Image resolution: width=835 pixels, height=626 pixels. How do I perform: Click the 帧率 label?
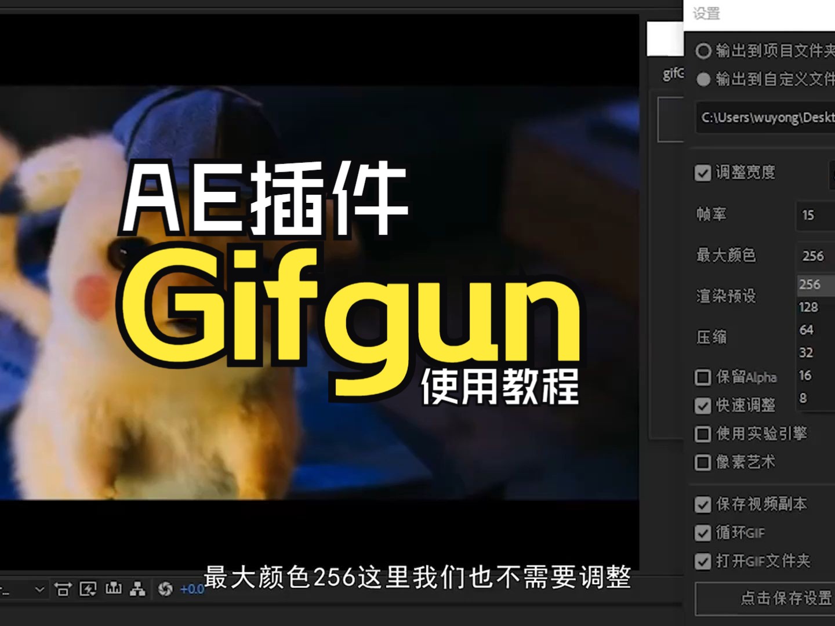click(x=711, y=214)
